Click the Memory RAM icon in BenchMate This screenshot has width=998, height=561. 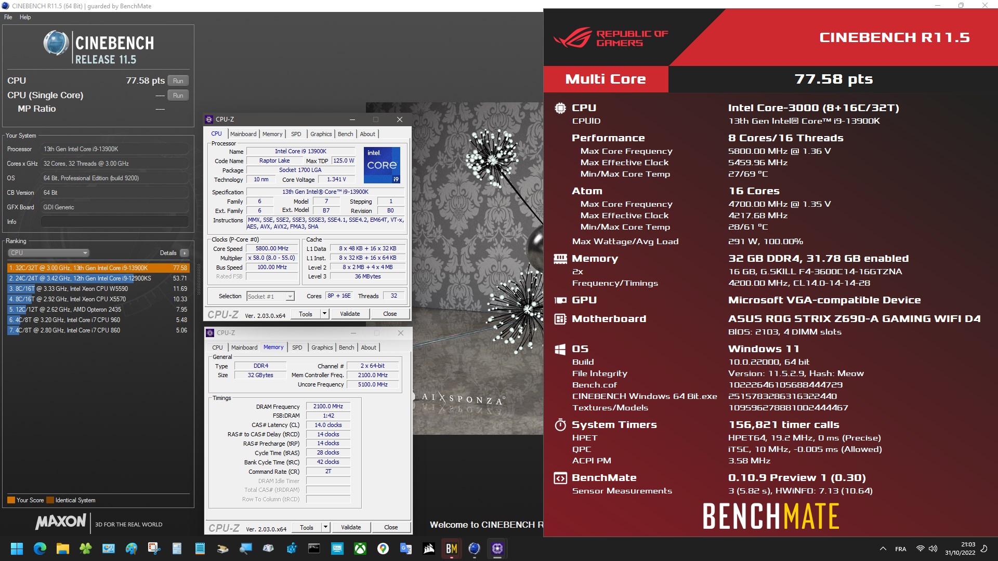(560, 259)
